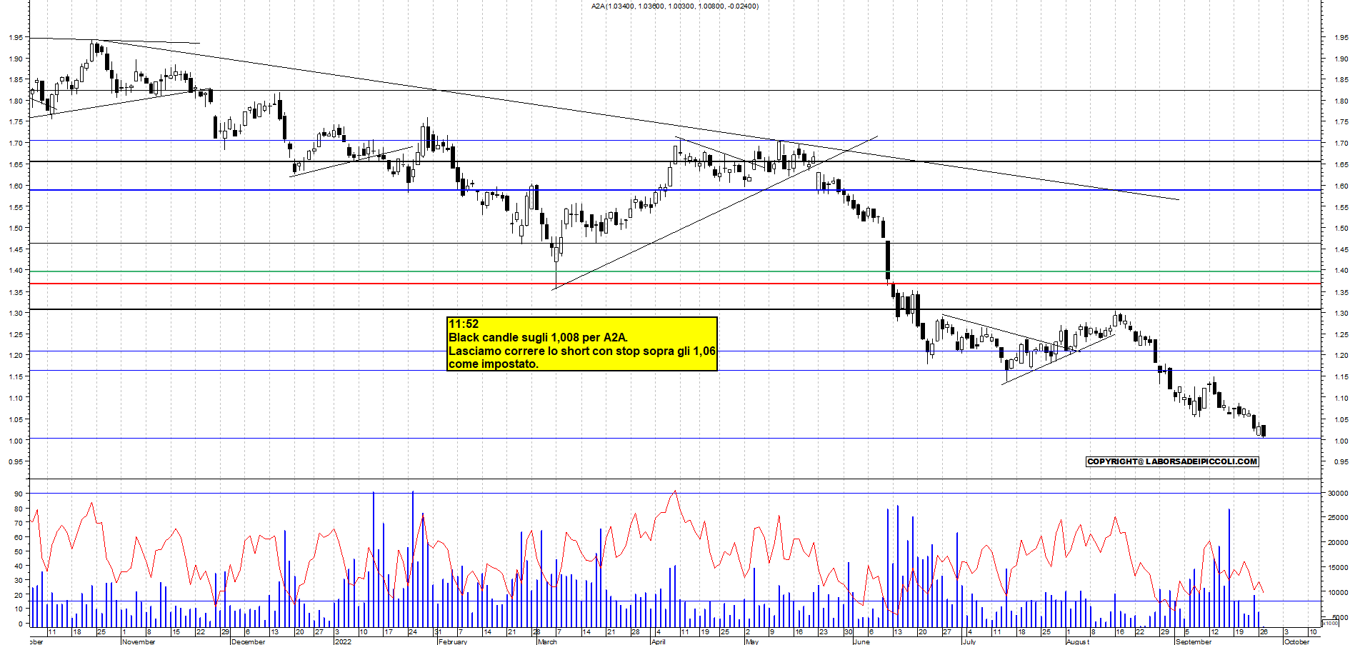Click the '25000' volume scale label
The image size is (1350, 645).
point(1338,518)
